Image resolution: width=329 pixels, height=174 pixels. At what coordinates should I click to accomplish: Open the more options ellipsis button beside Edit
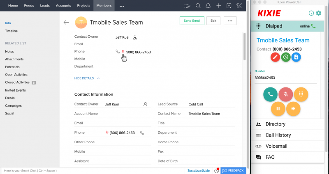click(x=230, y=21)
